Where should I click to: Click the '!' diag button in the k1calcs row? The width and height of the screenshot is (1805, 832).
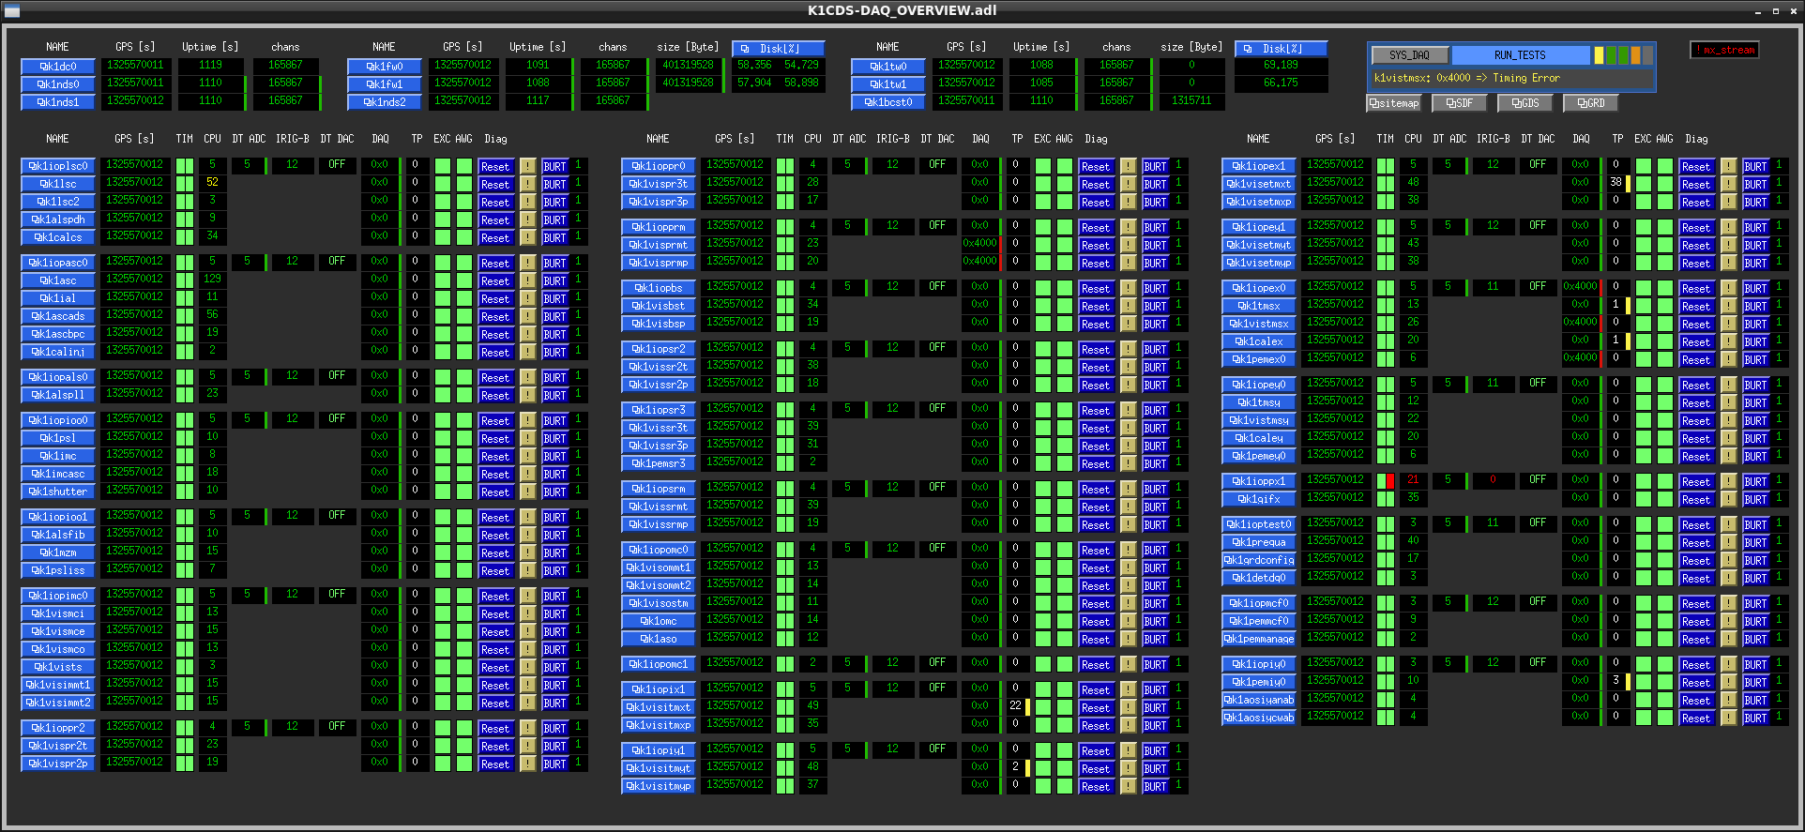tap(528, 237)
